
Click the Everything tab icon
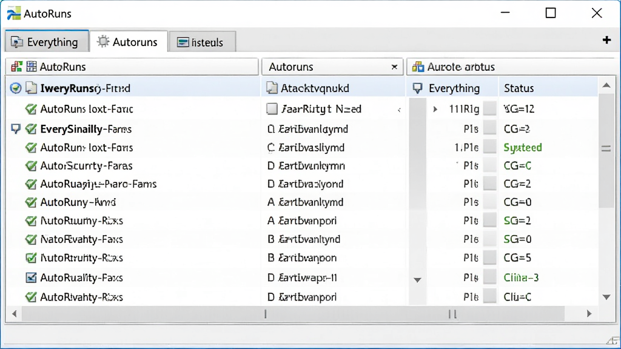(16, 42)
